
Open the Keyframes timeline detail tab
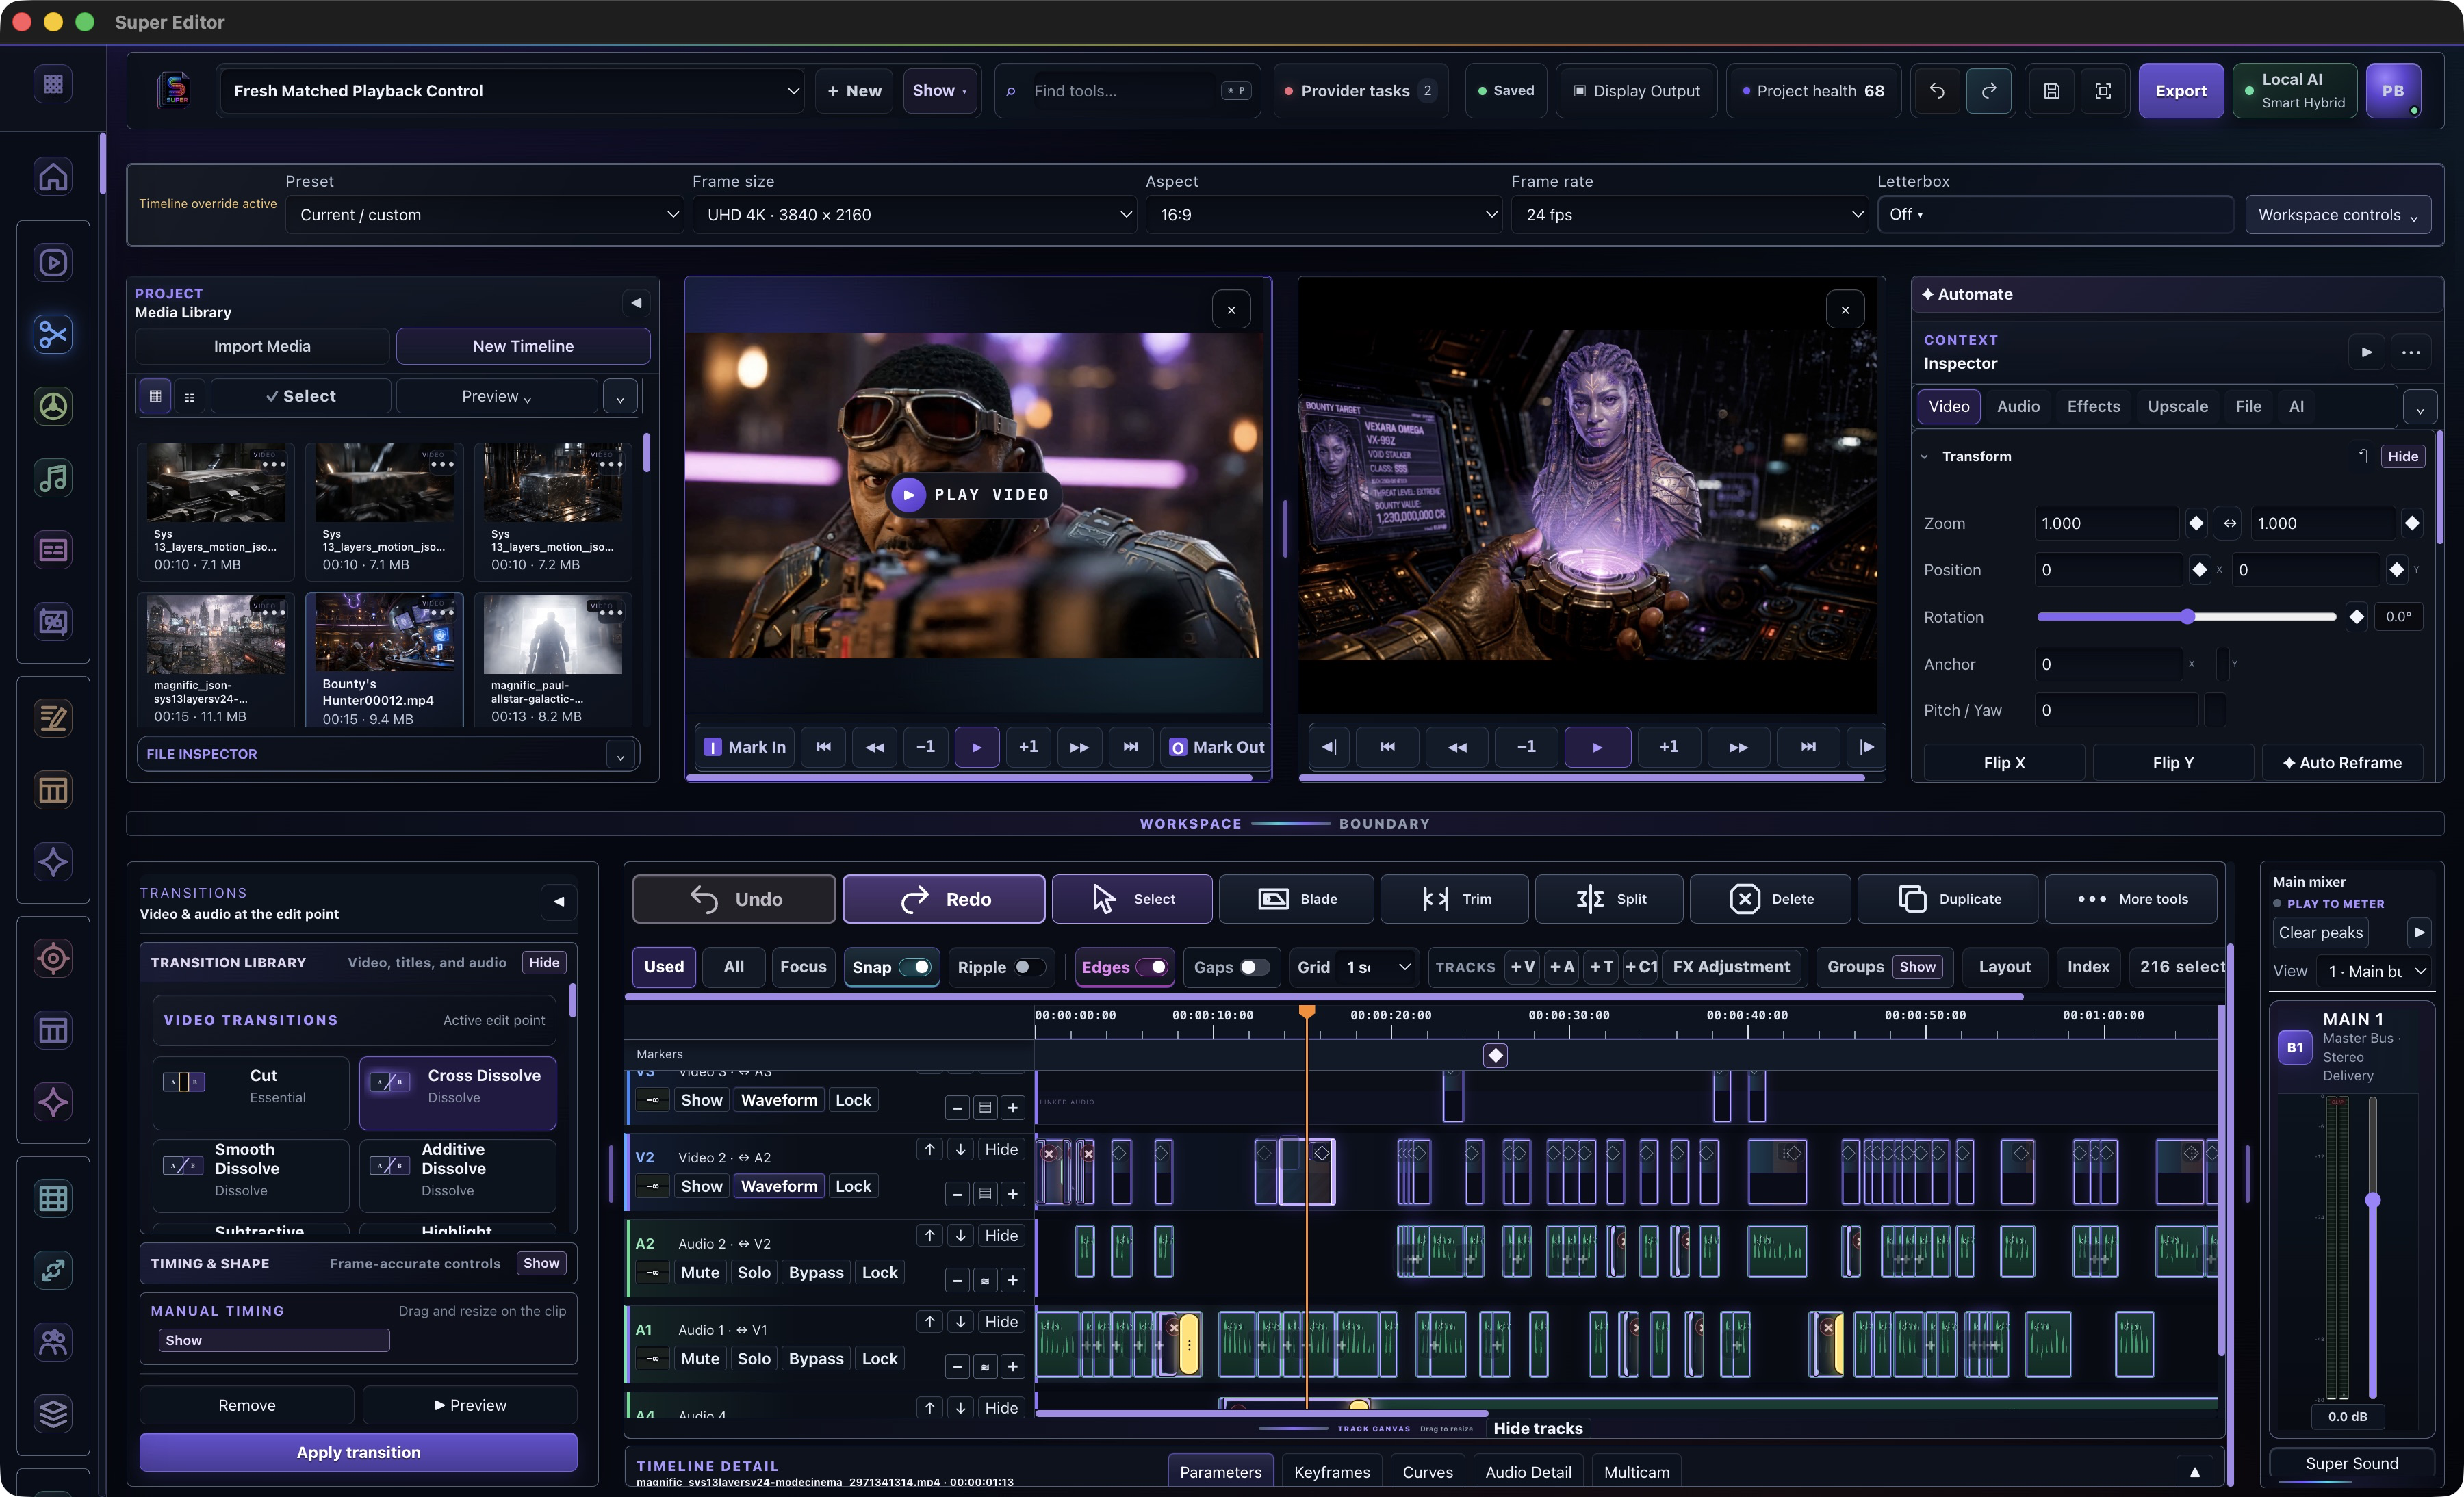[1332, 1472]
